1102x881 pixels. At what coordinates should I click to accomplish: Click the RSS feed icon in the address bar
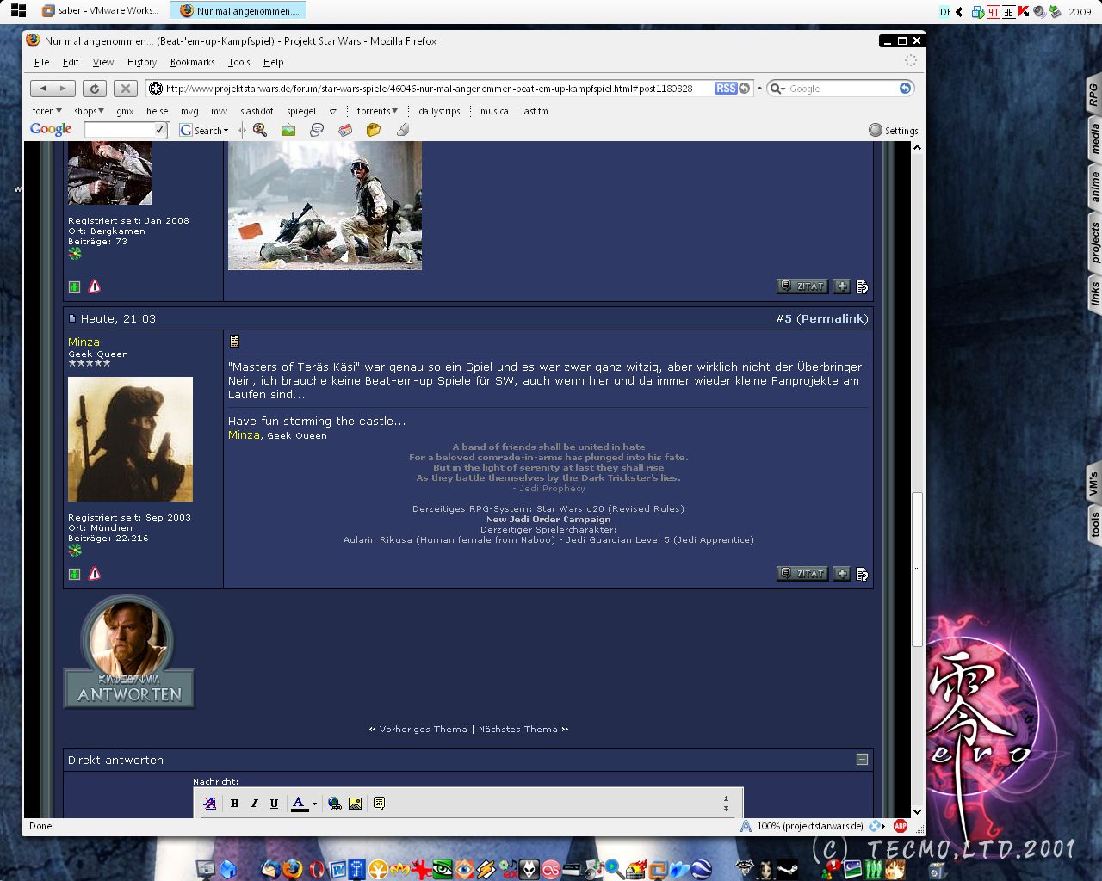tap(726, 89)
